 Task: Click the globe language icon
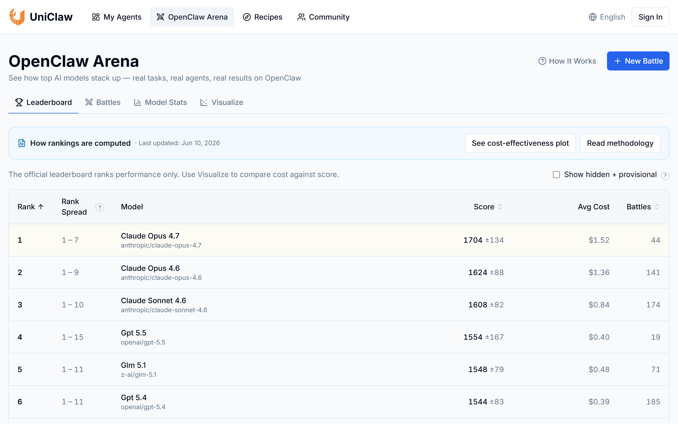click(592, 17)
